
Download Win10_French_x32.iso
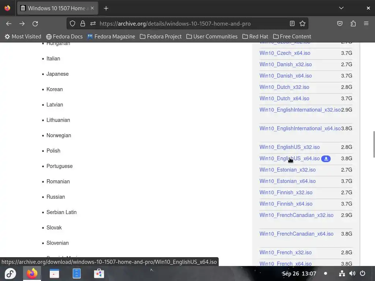pyautogui.click(x=286, y=252)
